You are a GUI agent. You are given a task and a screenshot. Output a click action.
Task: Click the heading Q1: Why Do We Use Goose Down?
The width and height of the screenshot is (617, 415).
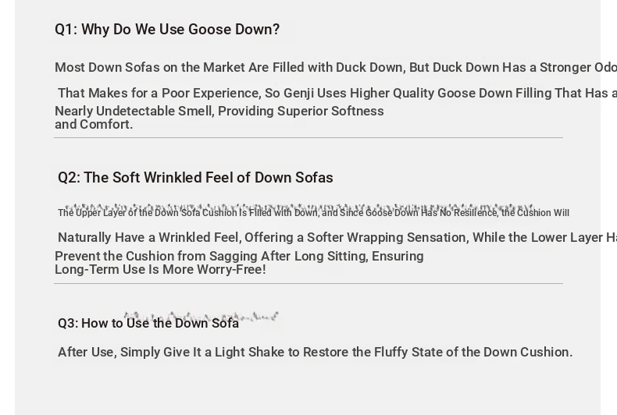point(167,30)
